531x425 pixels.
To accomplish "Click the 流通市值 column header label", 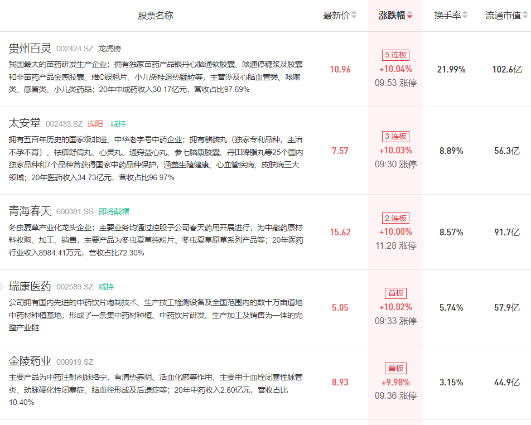I will [503, 15].
